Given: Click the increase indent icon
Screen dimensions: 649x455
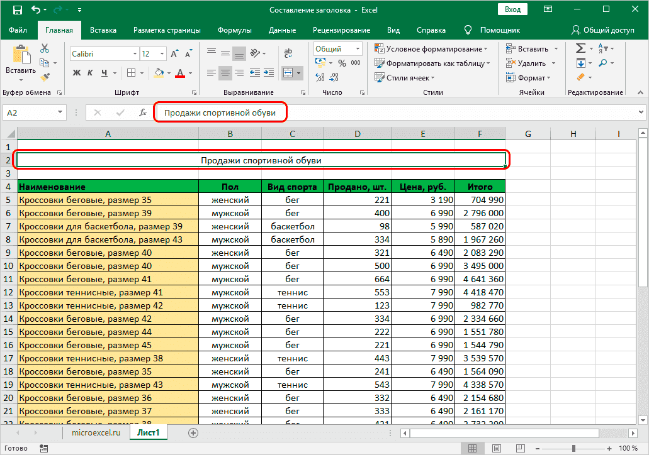Looking at the screenshot, I should click(268, 73).
